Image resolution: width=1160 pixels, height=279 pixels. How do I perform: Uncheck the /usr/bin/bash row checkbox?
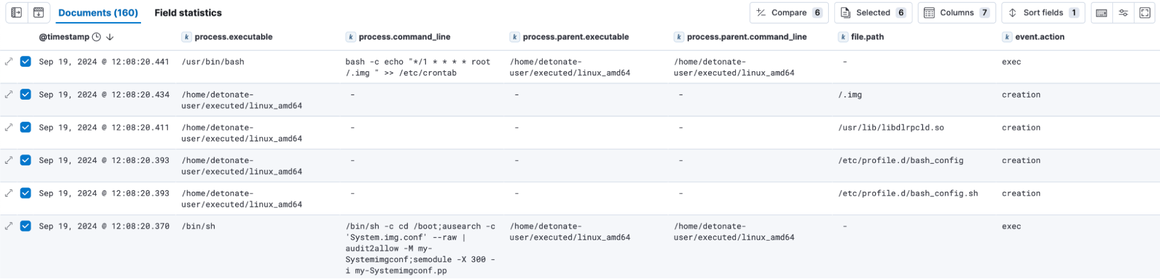[26, 61]
